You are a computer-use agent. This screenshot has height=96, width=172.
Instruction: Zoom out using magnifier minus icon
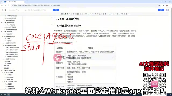pos(124,14)
